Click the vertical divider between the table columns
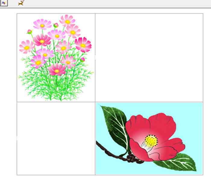This screenshot has width=211, height=179. (95, 57)
